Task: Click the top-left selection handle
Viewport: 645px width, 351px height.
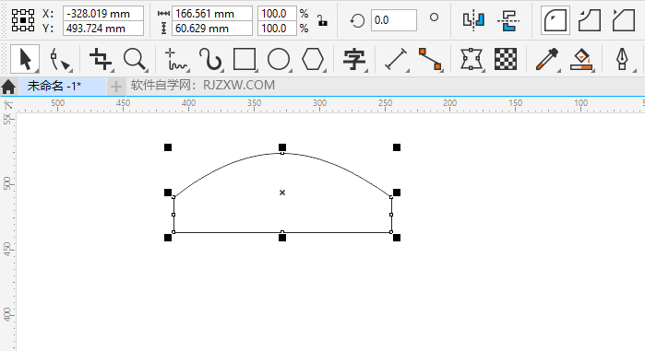Action: tap(168, 147)
